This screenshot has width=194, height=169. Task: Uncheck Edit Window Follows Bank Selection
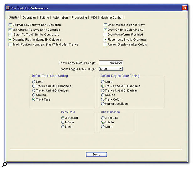[10, 25]
